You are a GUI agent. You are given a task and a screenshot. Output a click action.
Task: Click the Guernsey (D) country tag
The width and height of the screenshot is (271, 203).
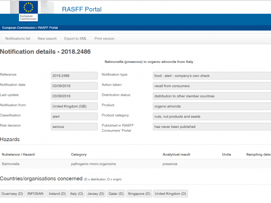[x=12, y=194]
